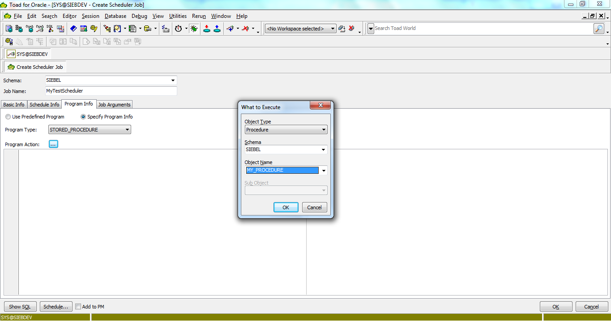Image resolution: width=611 pixels, height=321 pixels.
Task: Click the Show SQL button
Action: pos(20,307)
